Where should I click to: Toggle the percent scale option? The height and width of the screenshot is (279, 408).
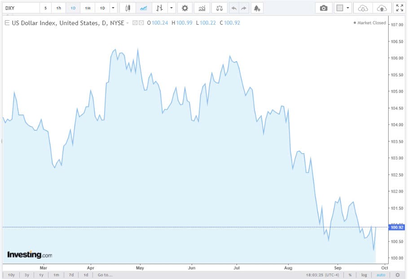click(x=350, y=275)
